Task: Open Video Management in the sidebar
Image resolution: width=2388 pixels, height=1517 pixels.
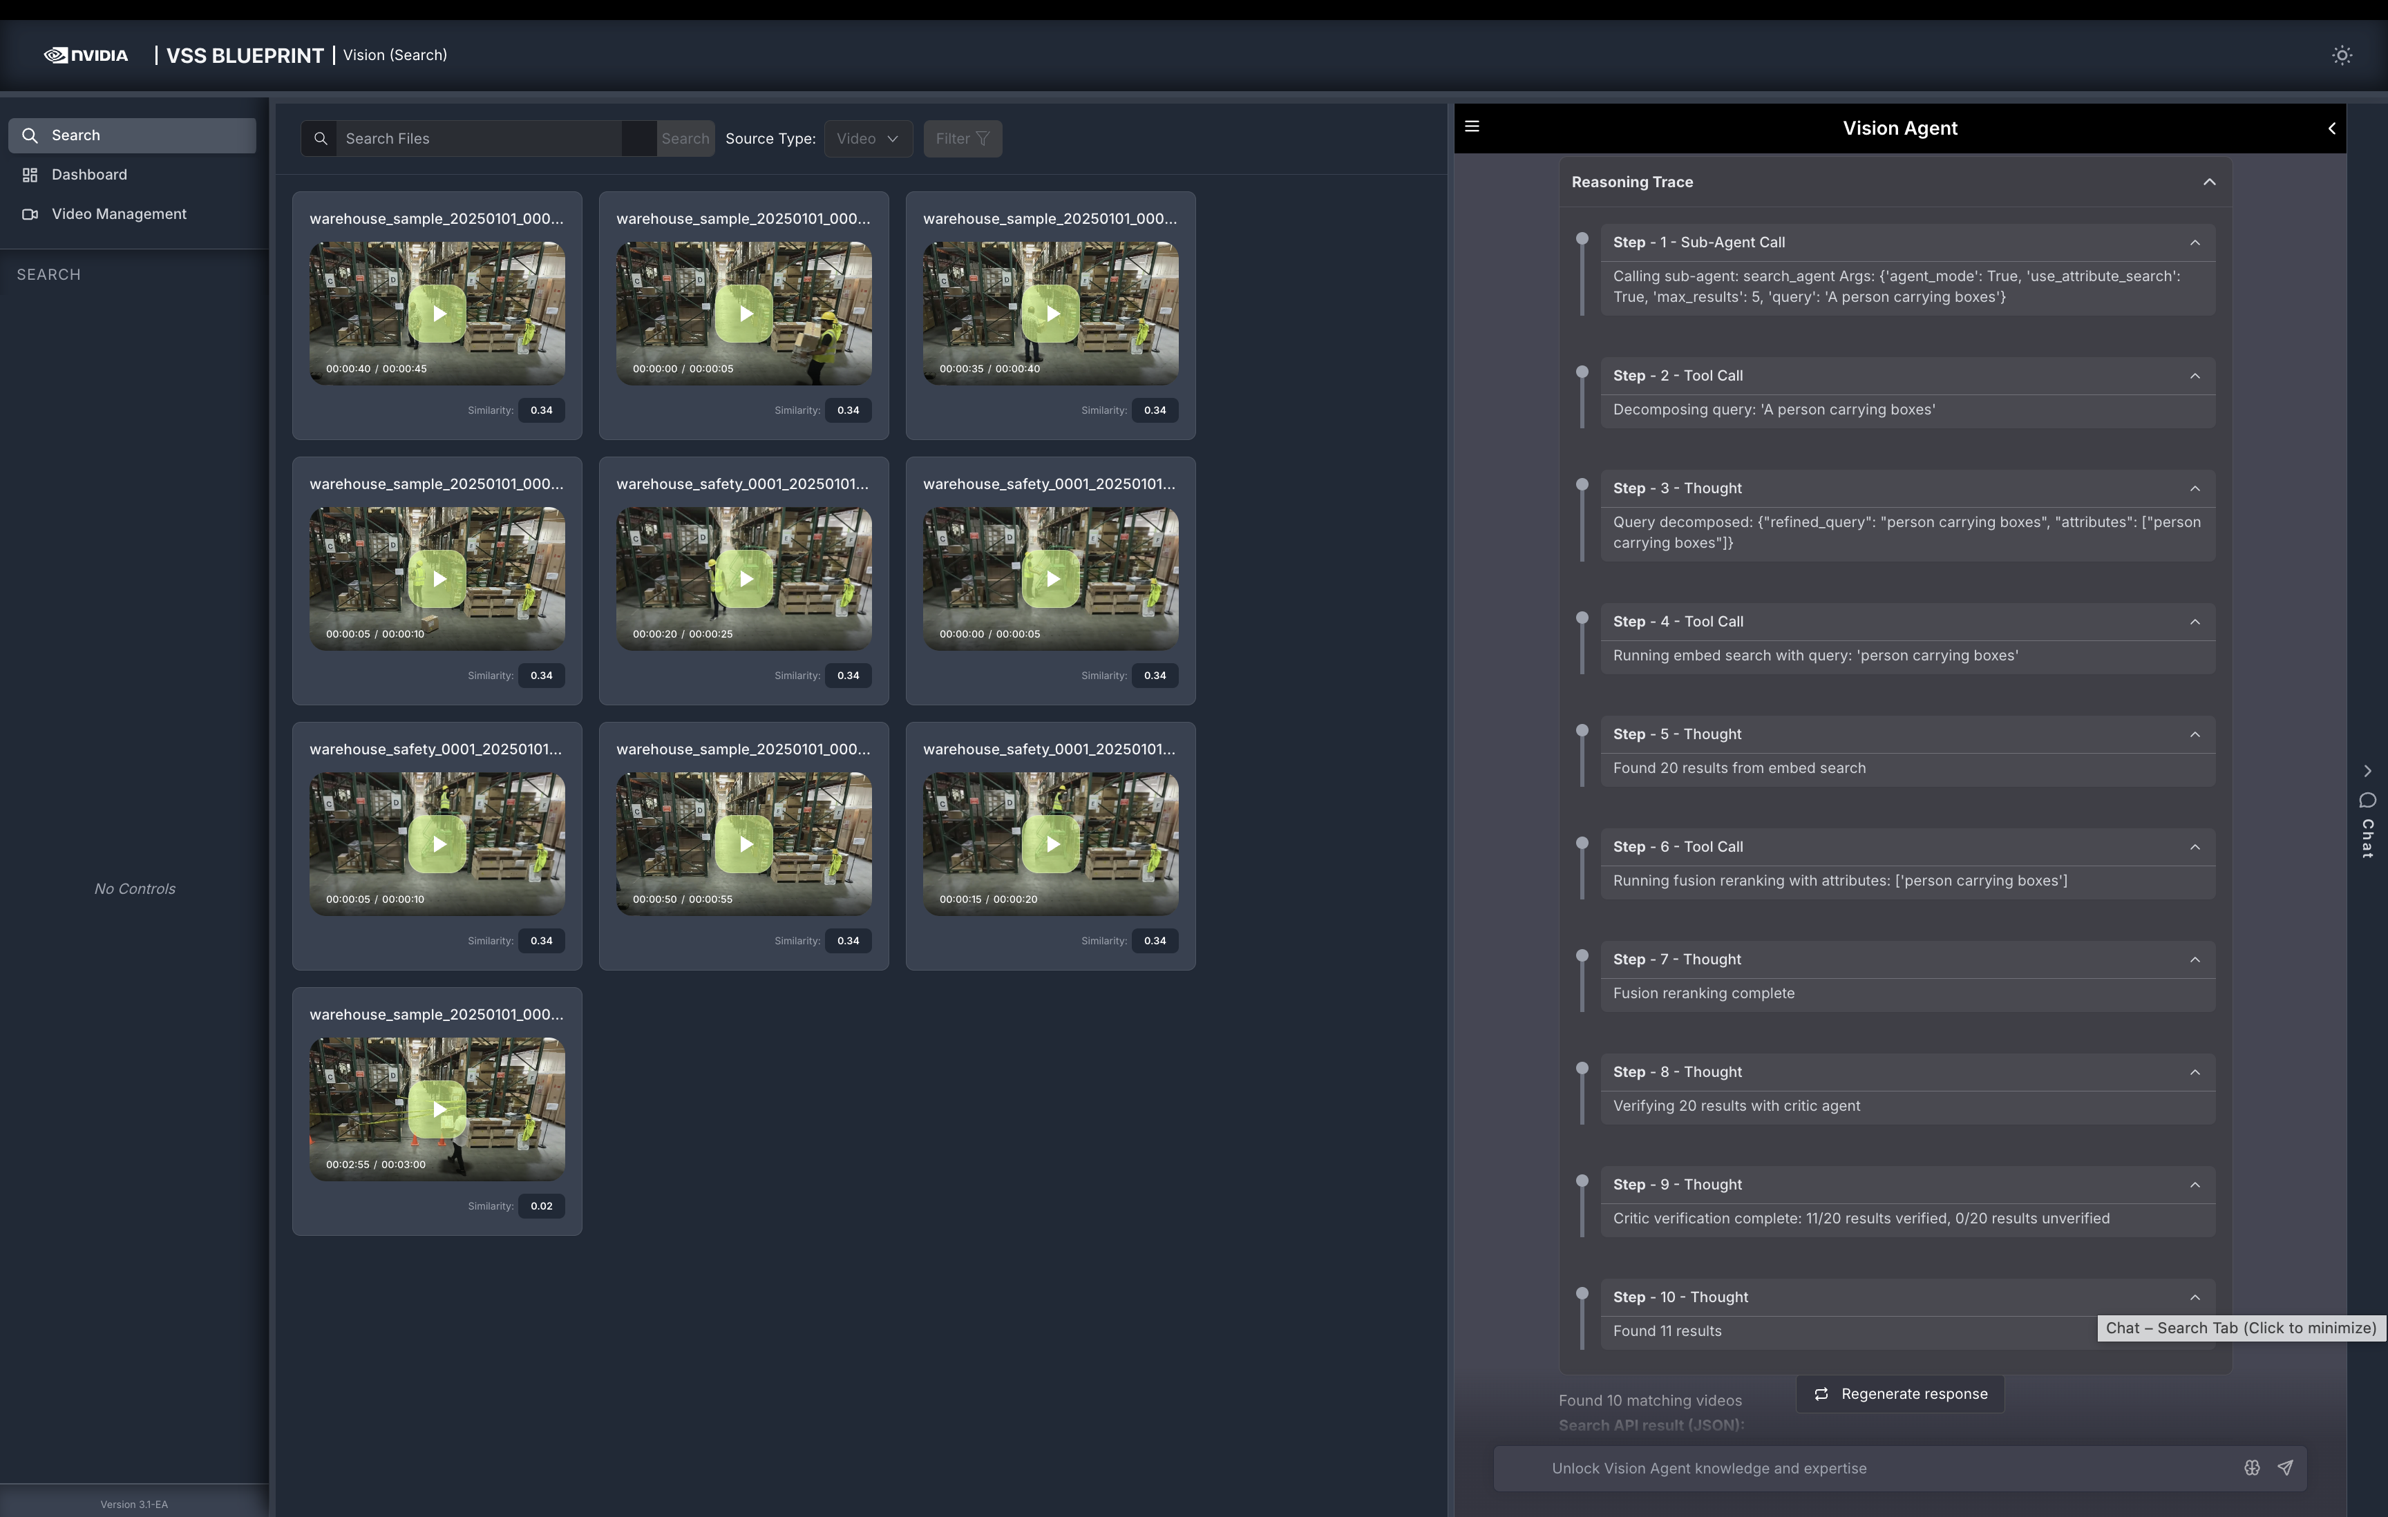Action: coord(118,214)
